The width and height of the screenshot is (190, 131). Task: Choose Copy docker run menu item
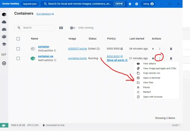pos(156,73)
